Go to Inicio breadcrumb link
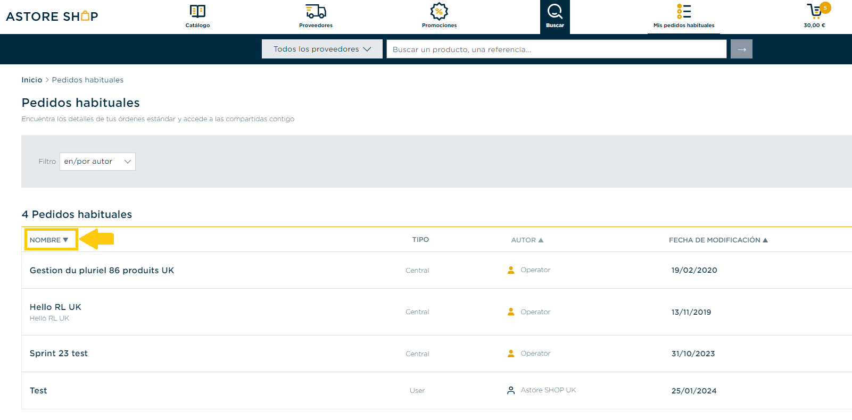The height and width of the screenshot is (420, 852). click(x=32, y=80)
